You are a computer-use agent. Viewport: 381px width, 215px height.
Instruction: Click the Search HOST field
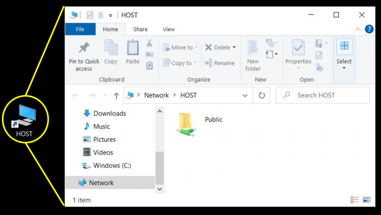tap(322, 96)
